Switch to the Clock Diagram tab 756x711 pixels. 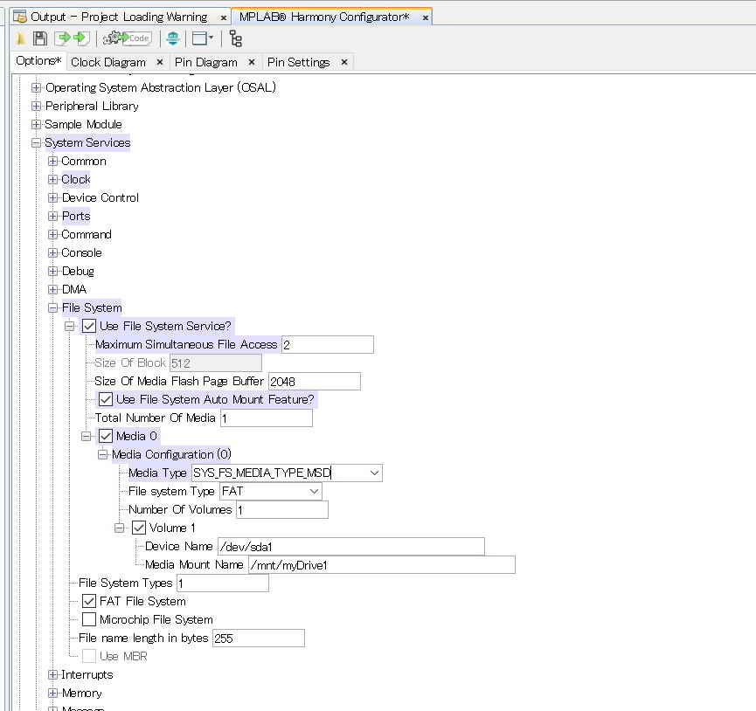(x=108, y=62)
